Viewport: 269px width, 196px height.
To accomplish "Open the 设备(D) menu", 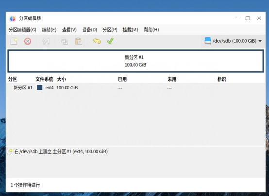I will 89,30.
